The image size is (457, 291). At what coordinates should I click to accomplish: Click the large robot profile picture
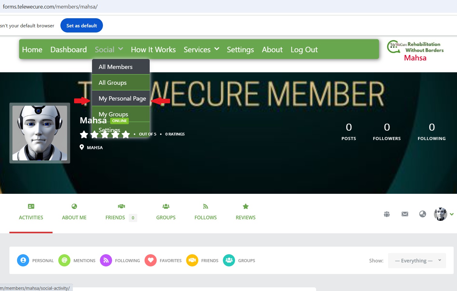40,133
